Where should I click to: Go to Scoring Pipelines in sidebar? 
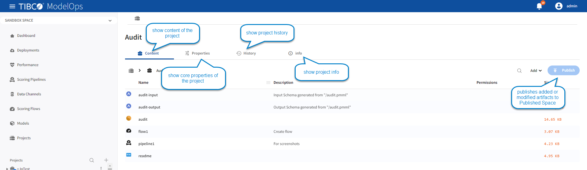31,80
